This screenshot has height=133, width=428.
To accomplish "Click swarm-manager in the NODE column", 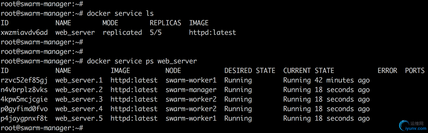I will [x=191, y=90].
